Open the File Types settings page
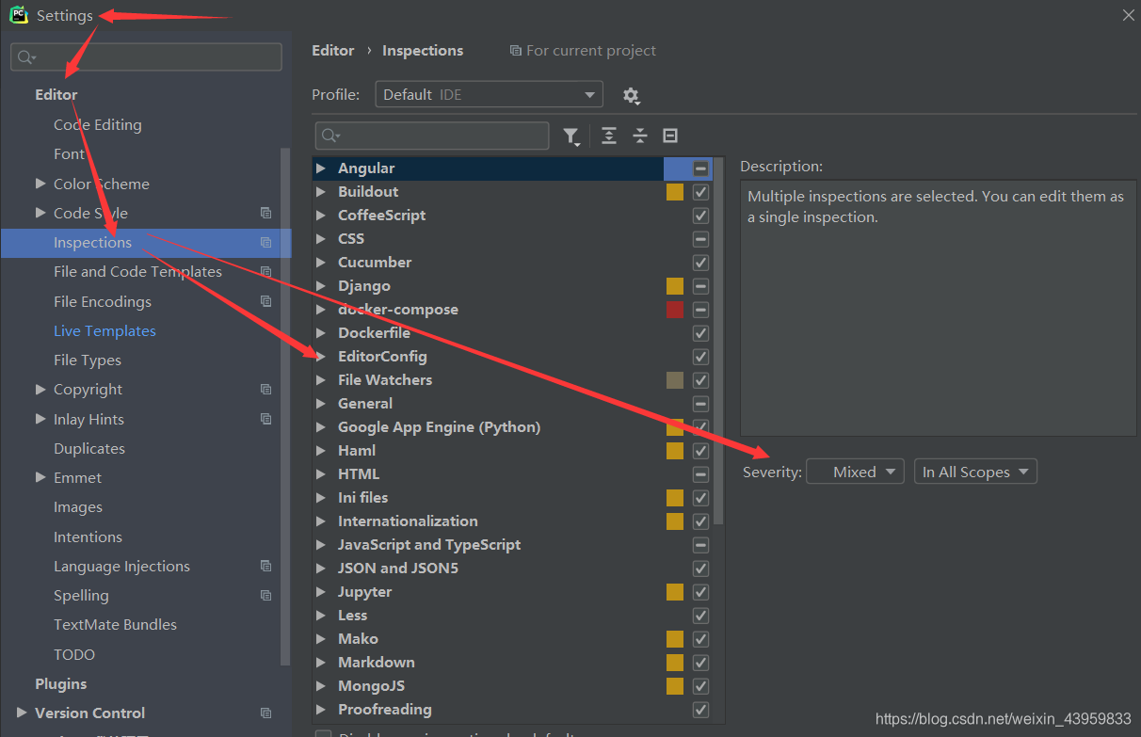1141x737 pixels. pos(88,360)
